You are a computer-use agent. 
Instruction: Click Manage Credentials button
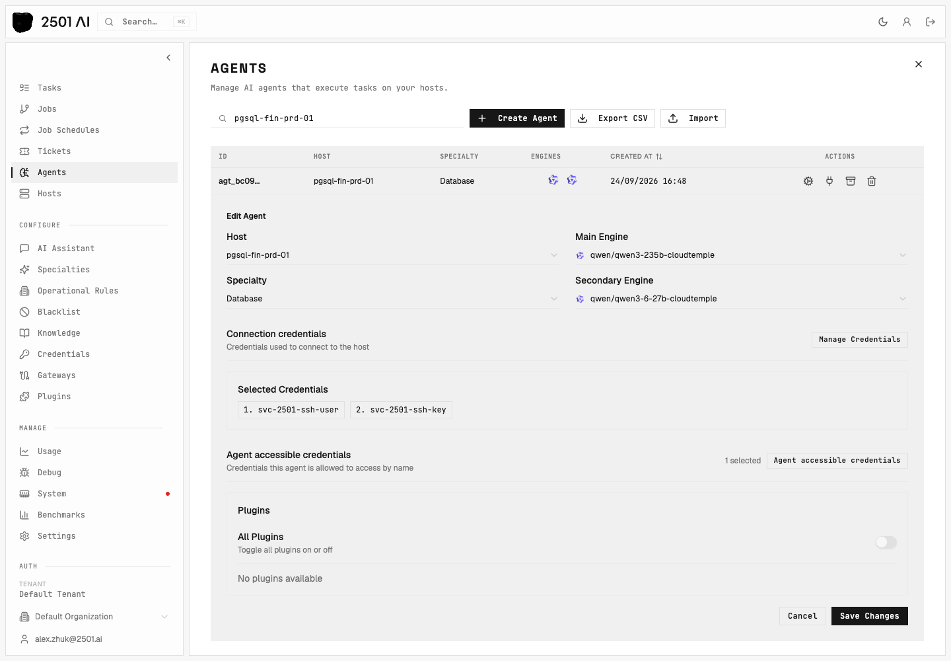[x=859, y=340]
